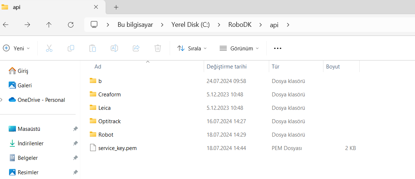Viewport: 415px width, 179px height.
Task: Select the Optitrack folder
Action: tap(109, 121)
